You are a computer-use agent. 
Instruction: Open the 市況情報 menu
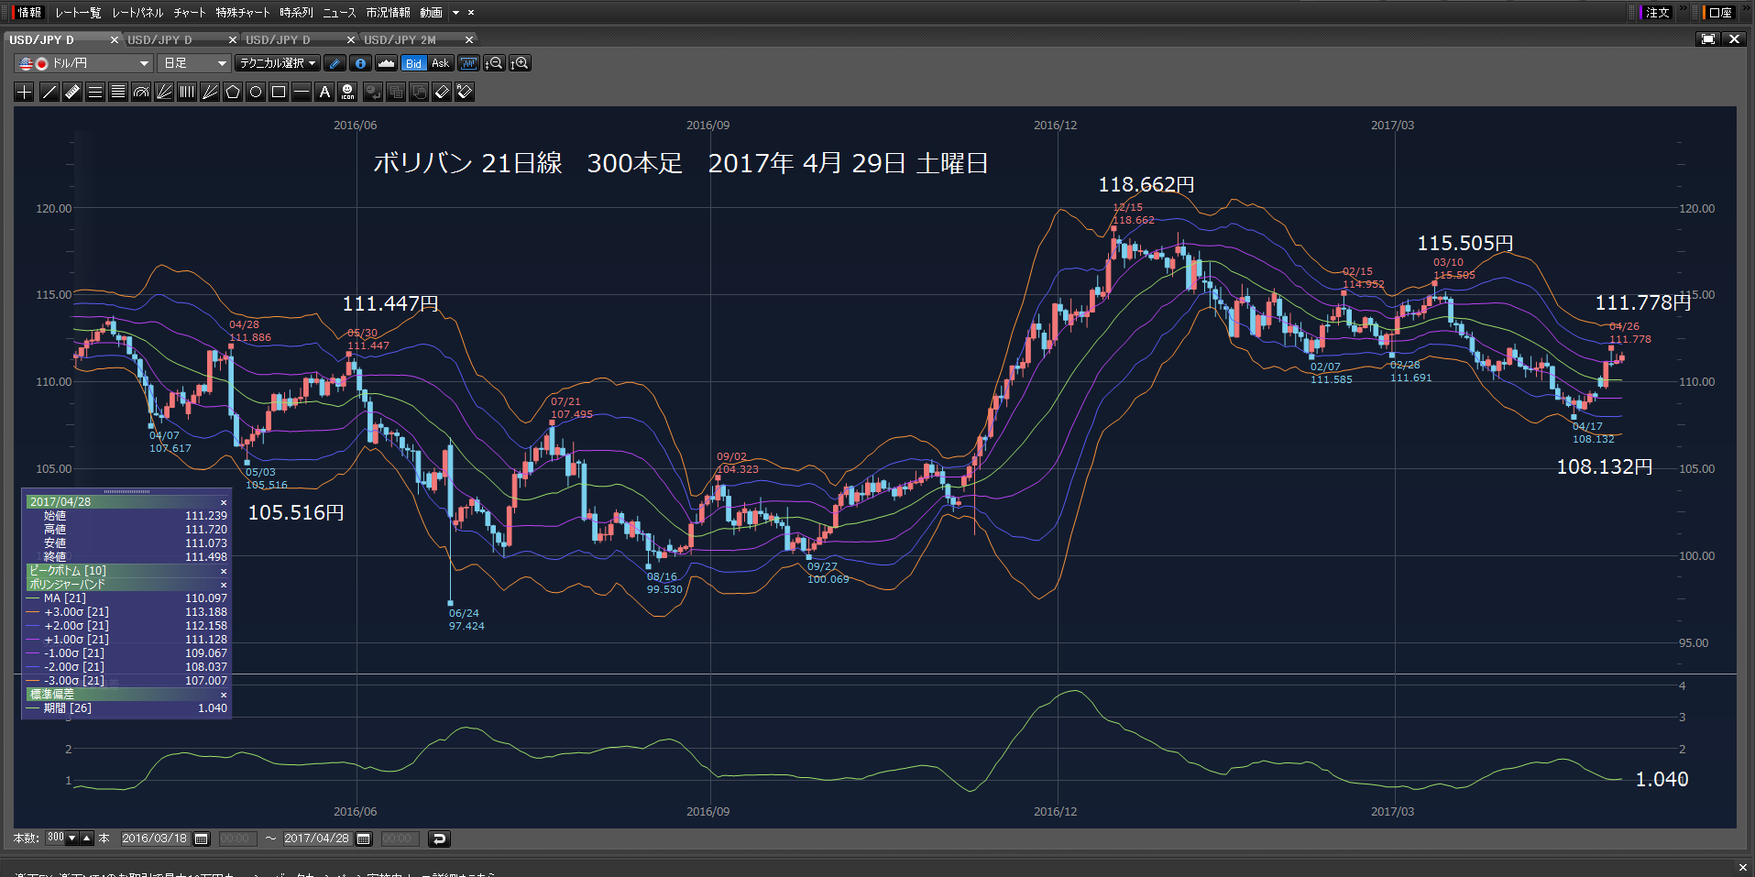pos(389,13)
